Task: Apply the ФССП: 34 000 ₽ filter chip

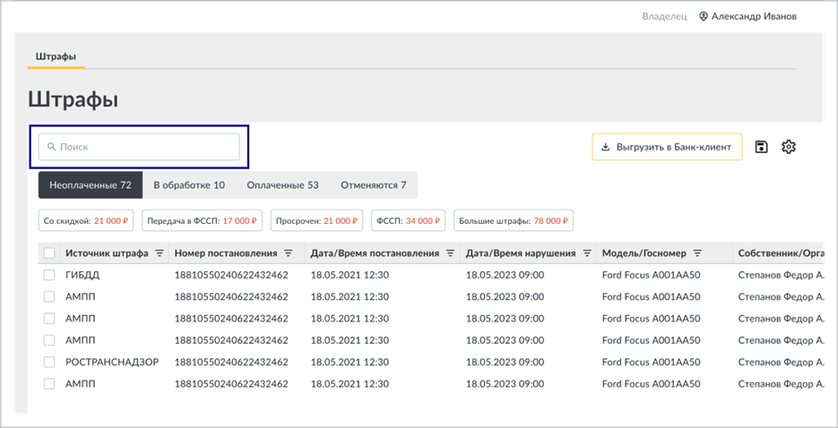Action: coord(409,220)
